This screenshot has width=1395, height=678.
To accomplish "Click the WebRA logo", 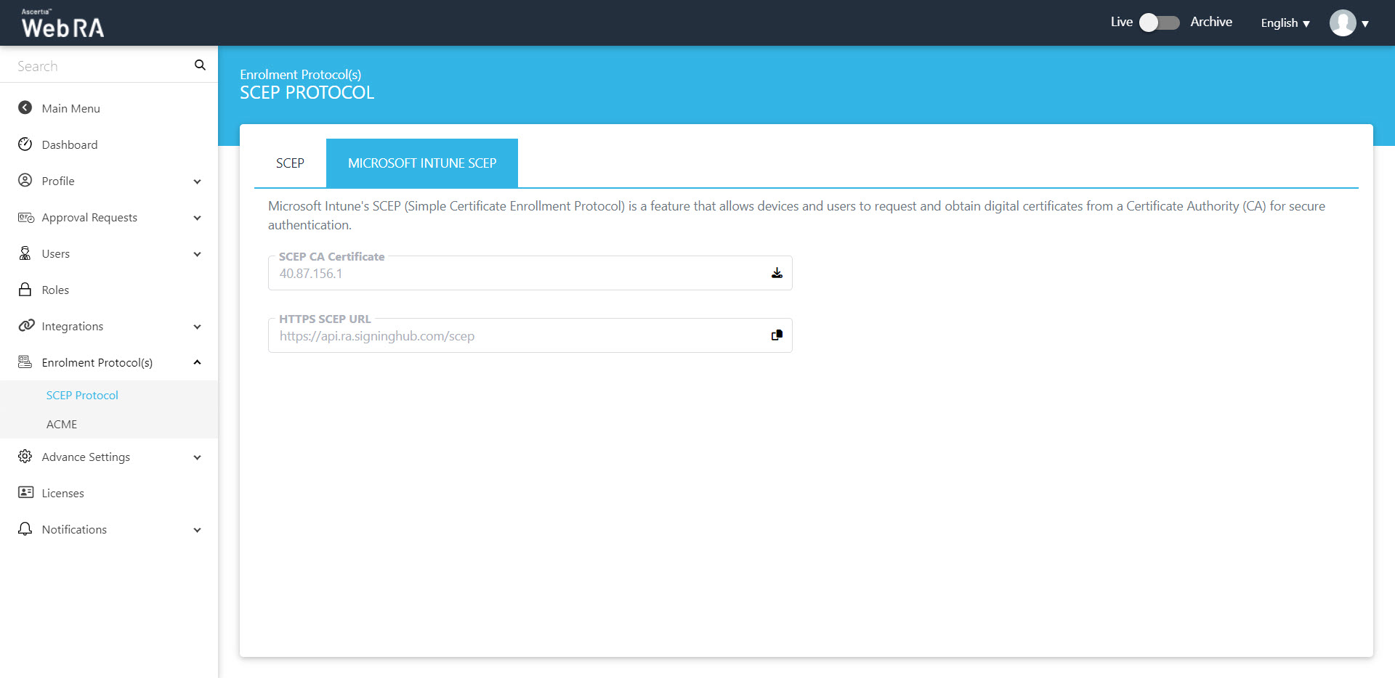I will tap(62, 24).
